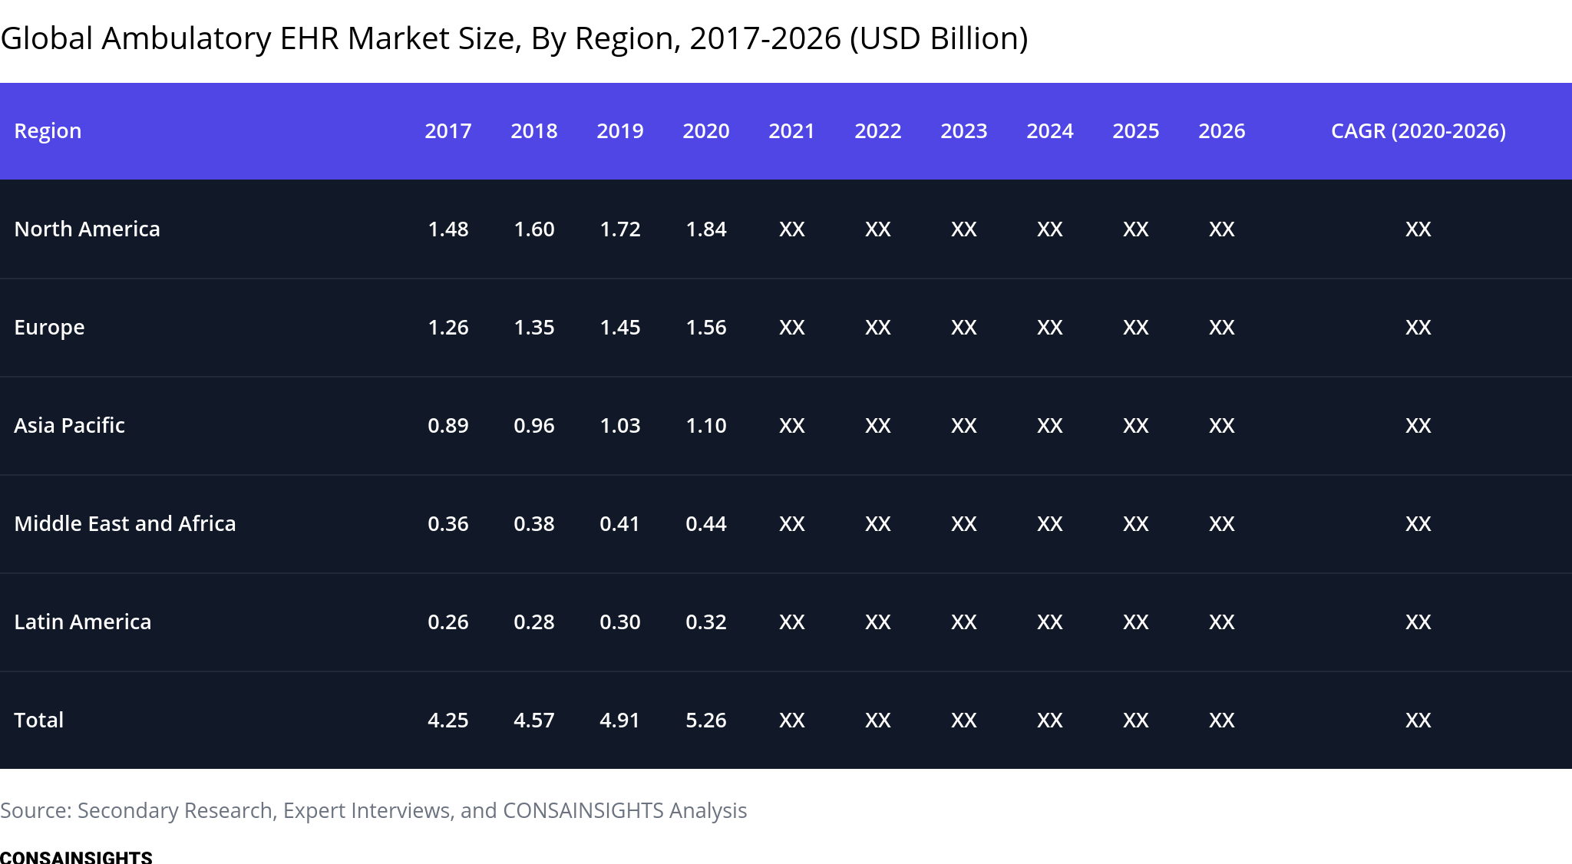Select the 2022 column header

(x=878, y=131)
